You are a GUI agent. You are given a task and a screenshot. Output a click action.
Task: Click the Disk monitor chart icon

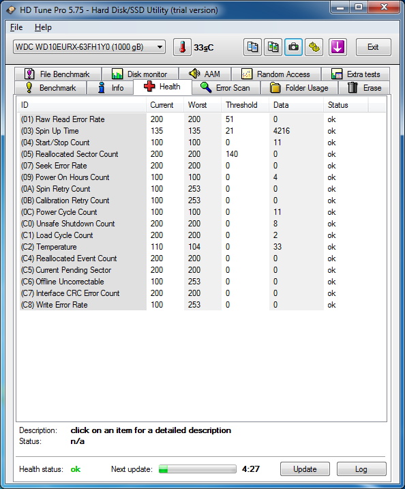(x=117, y=74)
